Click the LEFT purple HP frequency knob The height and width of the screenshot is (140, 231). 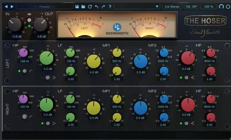click(x=23, y=53)
